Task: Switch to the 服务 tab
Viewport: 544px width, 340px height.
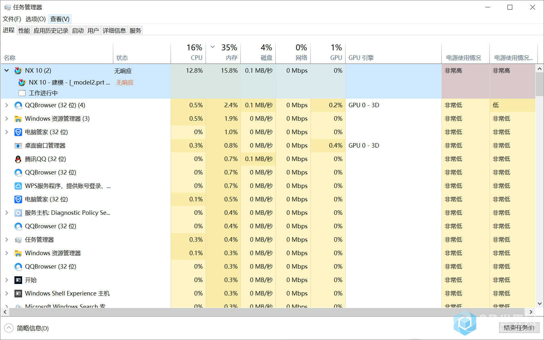Action: pyautogui.click(x=136, y=31)
